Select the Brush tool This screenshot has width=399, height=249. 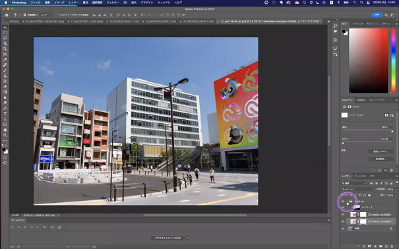(x=5, y=70)
